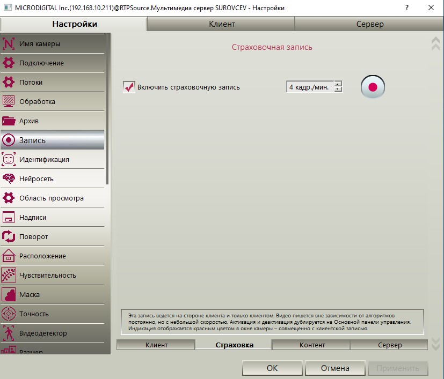The width and height of the screenshot is (444, 379).
Task: Open the Маска settings label
Action: pyautogui.click(x=30, y=294)
